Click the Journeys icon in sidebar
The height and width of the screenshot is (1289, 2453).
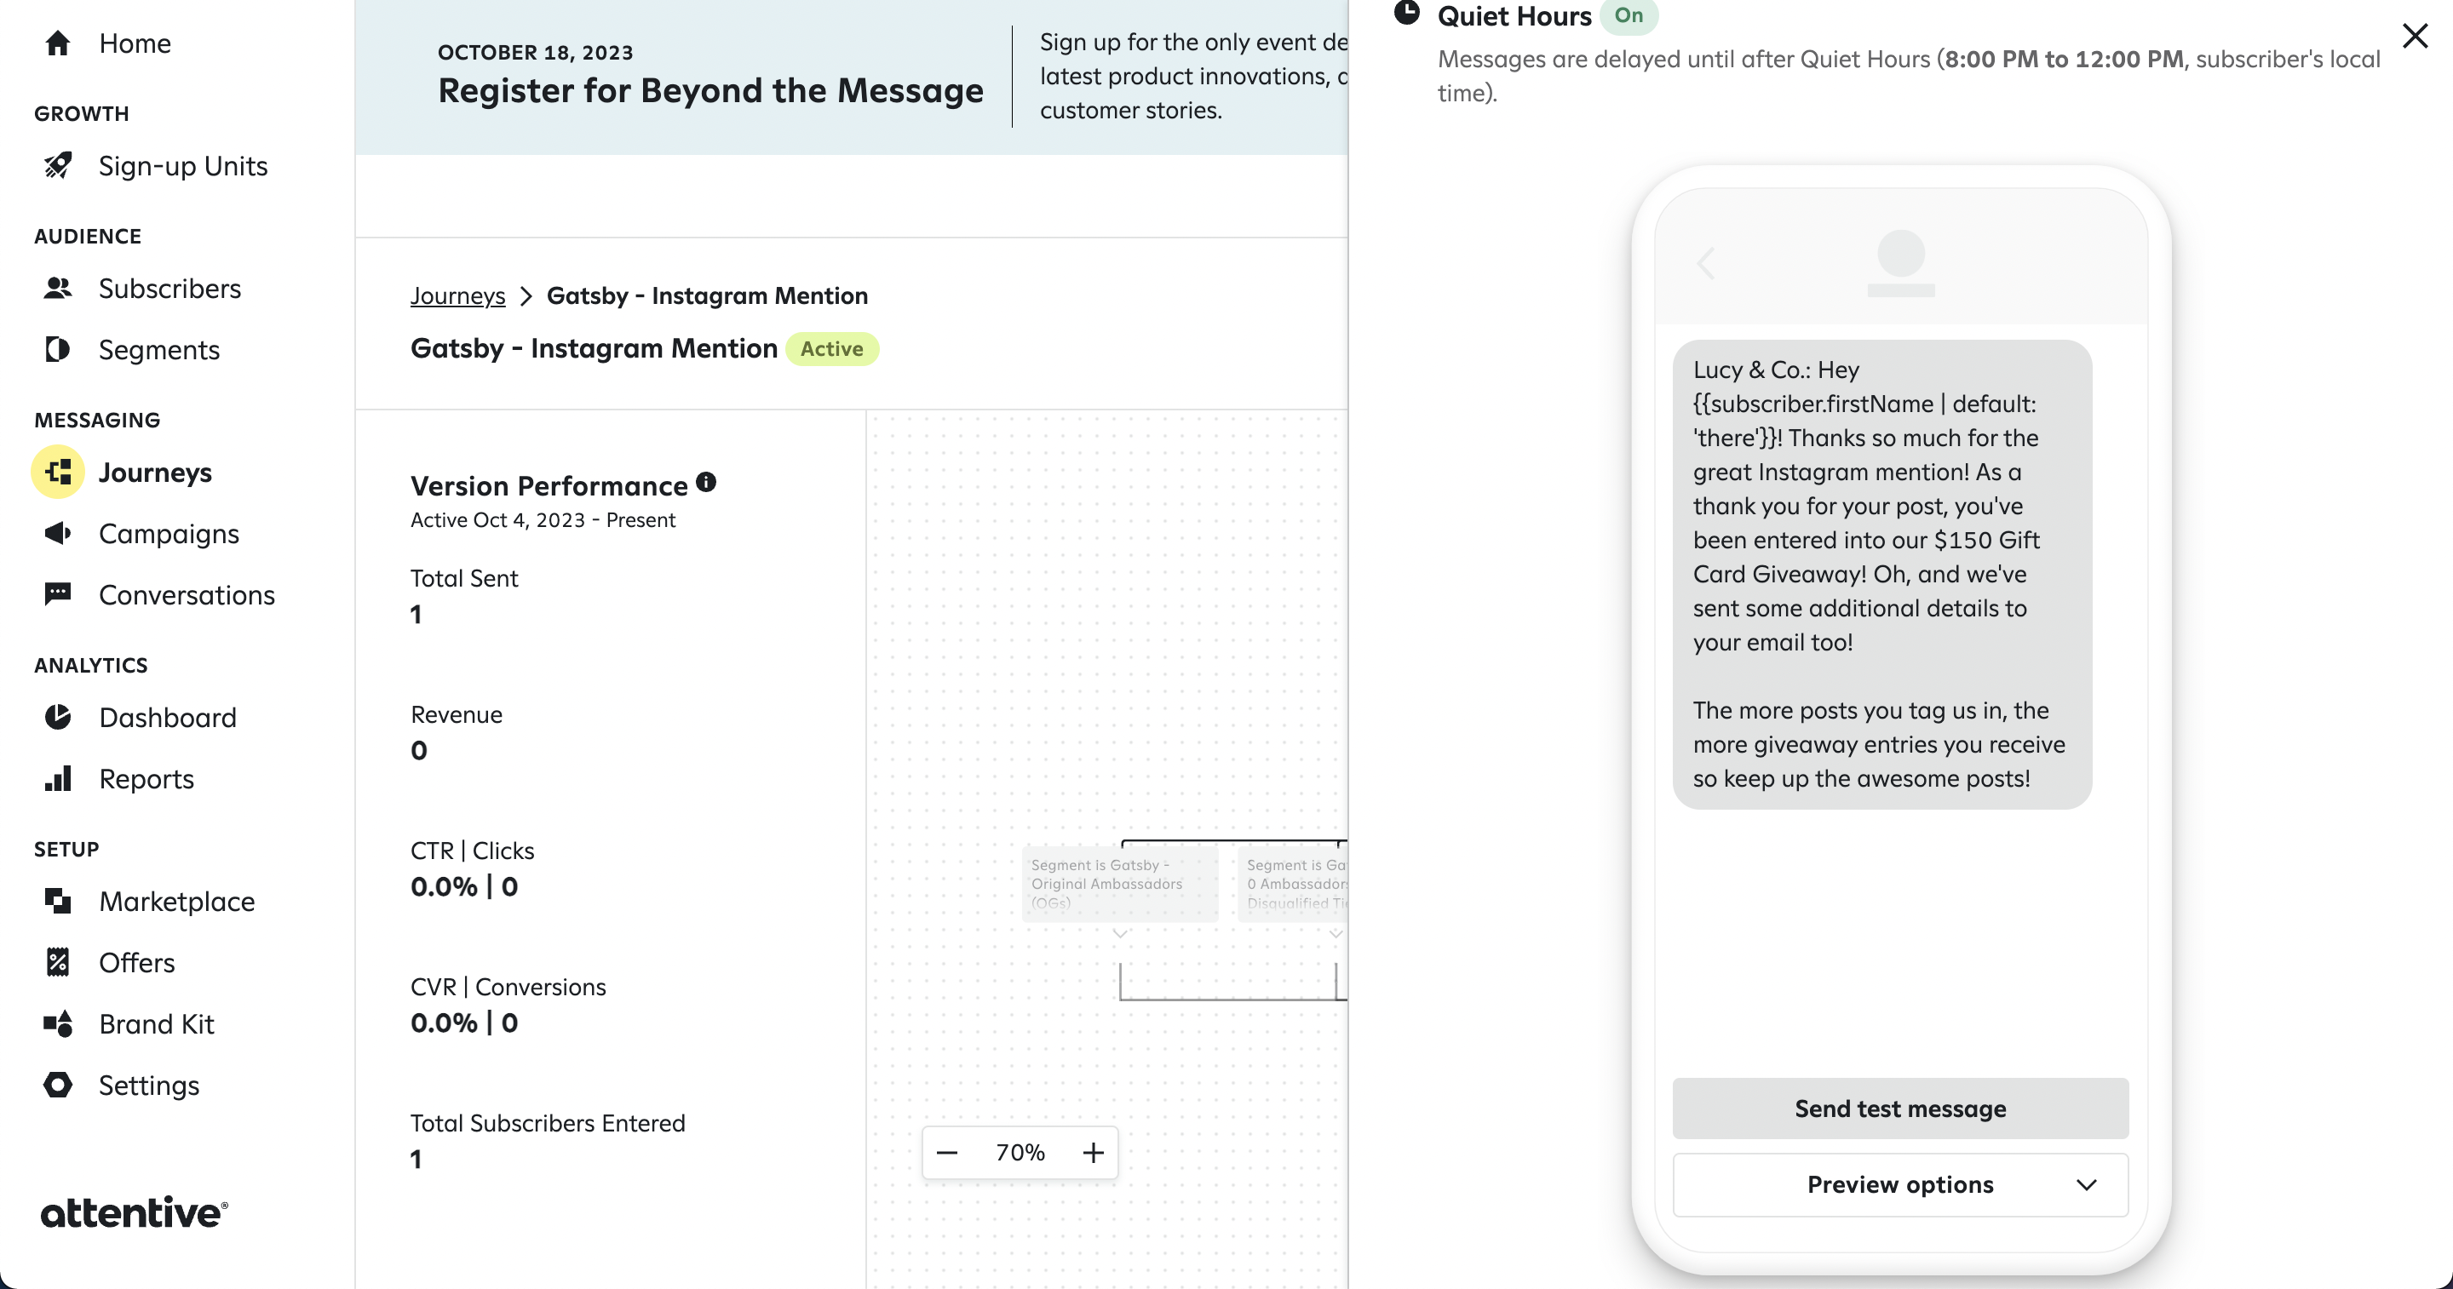(x=59, y=472)
